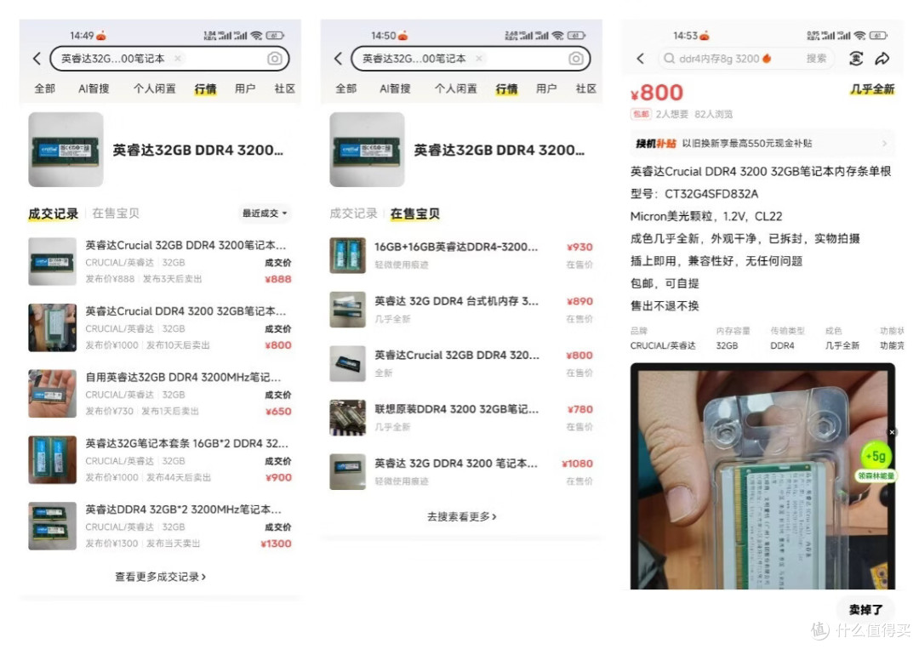Select 用户 tab in 14:49 screen
The width and height of the screenshot is (919, 649).
(x=245, y=88)
